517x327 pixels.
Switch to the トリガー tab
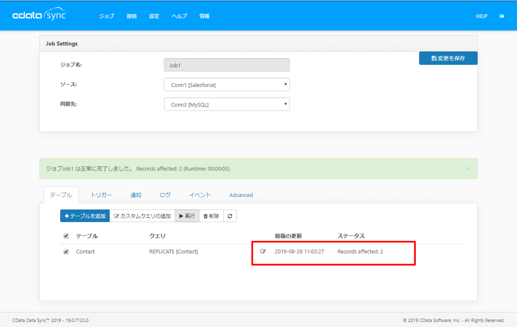(x=101, y=195)
